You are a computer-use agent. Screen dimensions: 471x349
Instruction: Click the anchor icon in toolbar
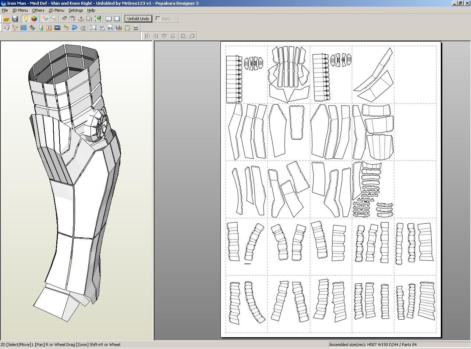(81, 19)
